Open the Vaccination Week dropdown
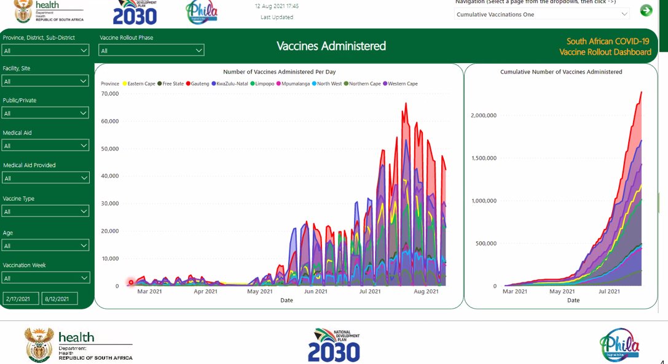 tap(45, 278)
